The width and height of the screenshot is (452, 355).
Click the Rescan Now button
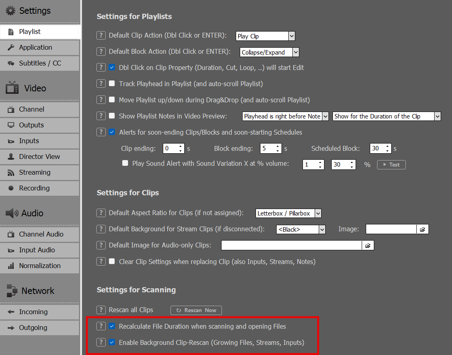tap(196, 310)
